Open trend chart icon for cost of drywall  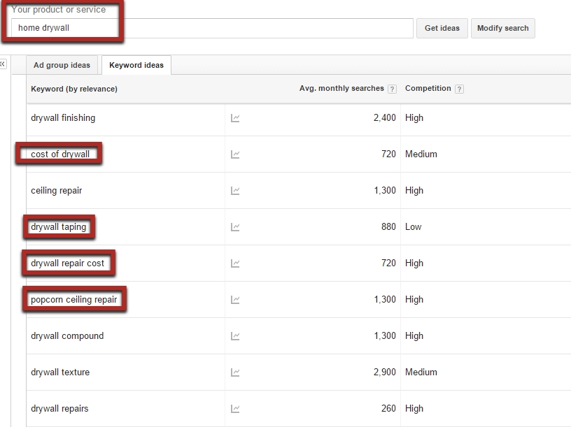click(x=235, y=154)
